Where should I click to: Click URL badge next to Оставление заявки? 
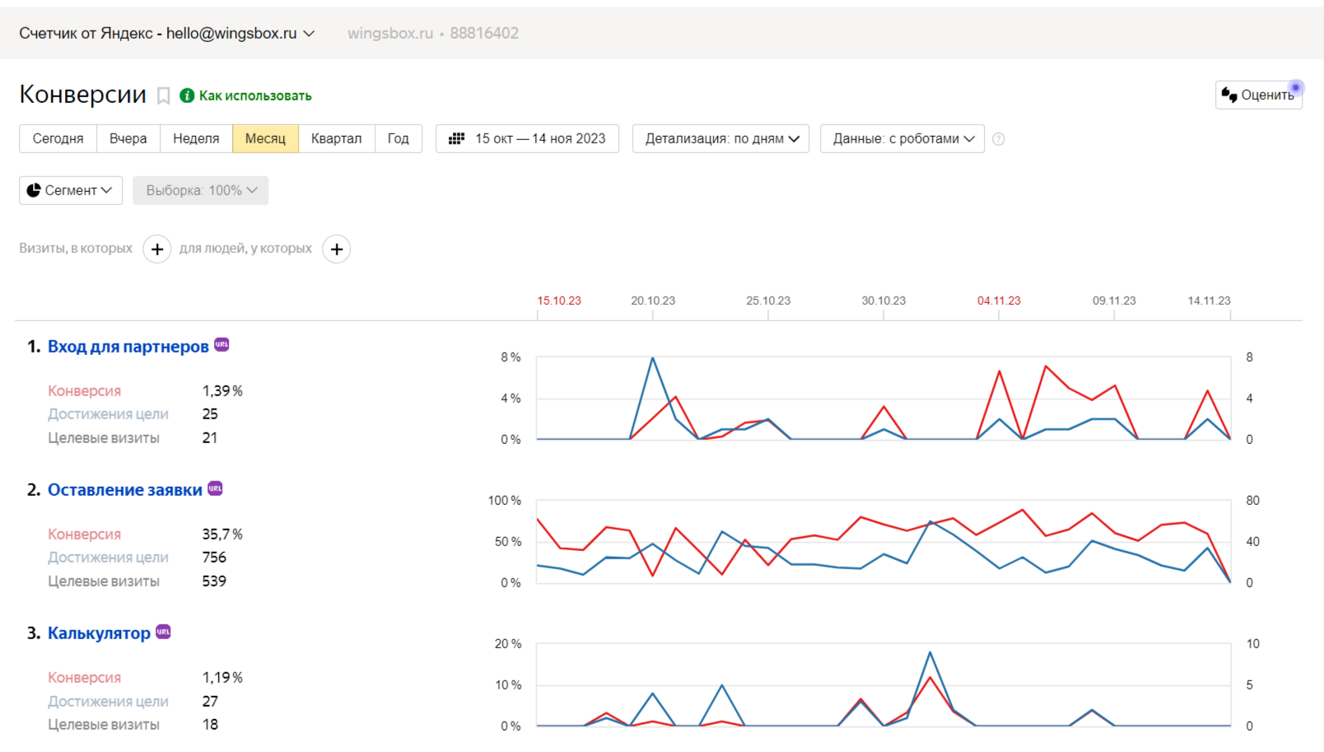[x=215, y=488]
